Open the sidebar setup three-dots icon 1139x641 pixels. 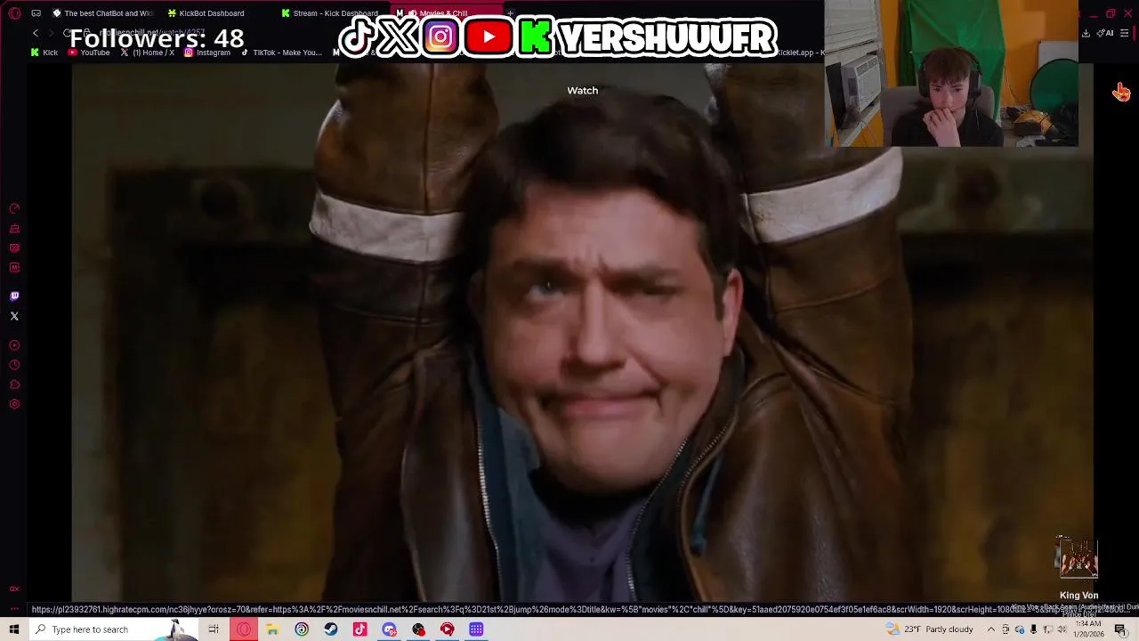(x=14, y=610)
